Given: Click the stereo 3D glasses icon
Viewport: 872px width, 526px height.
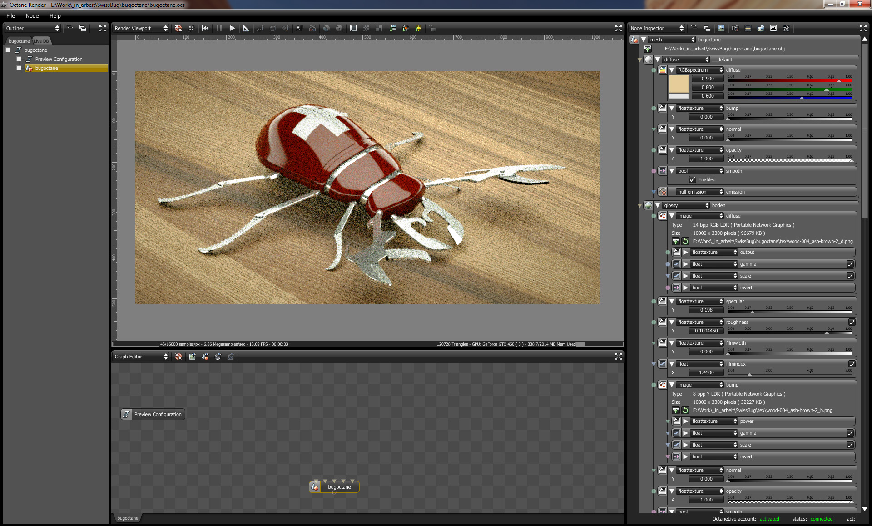Looking at the screenshot, I should (312, 28).
